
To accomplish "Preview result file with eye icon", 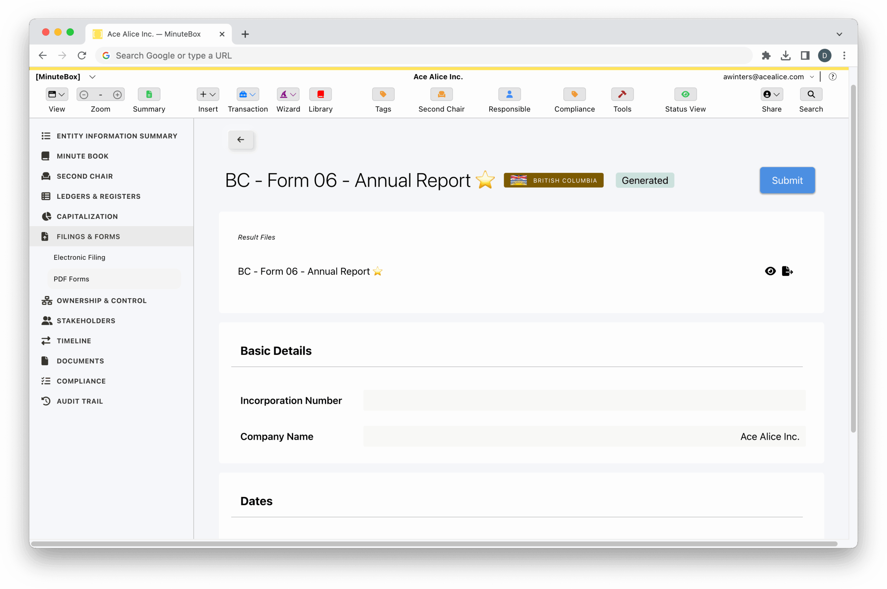I will point(770,271).
